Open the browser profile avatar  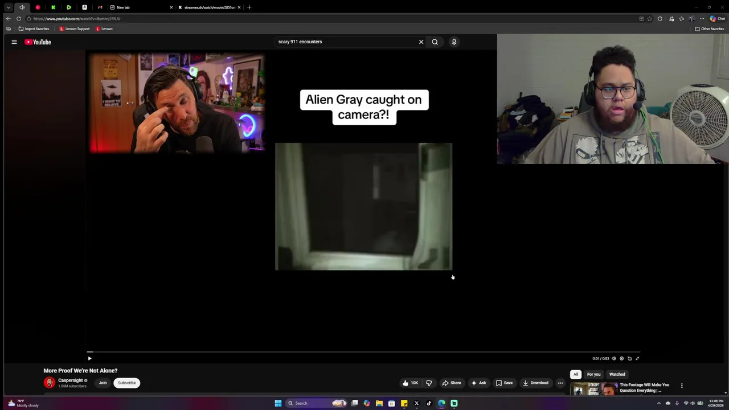coord(691,18)
